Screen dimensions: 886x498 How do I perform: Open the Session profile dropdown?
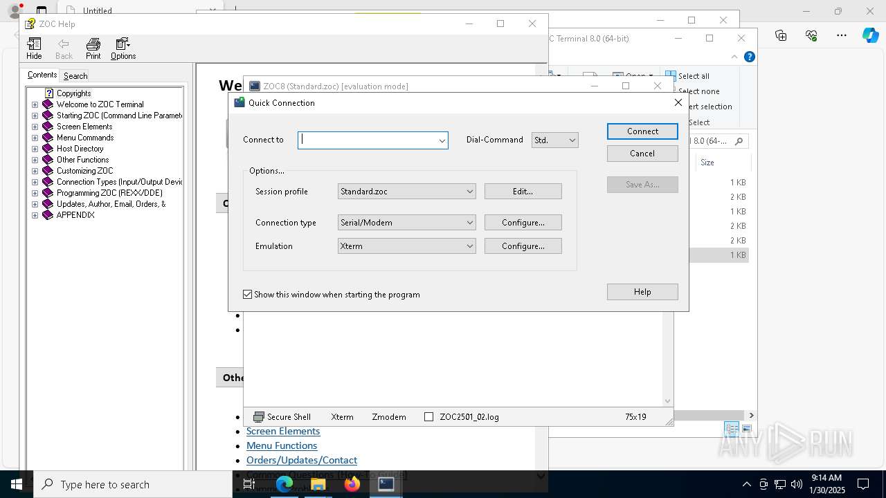click(x=469, y=192)
